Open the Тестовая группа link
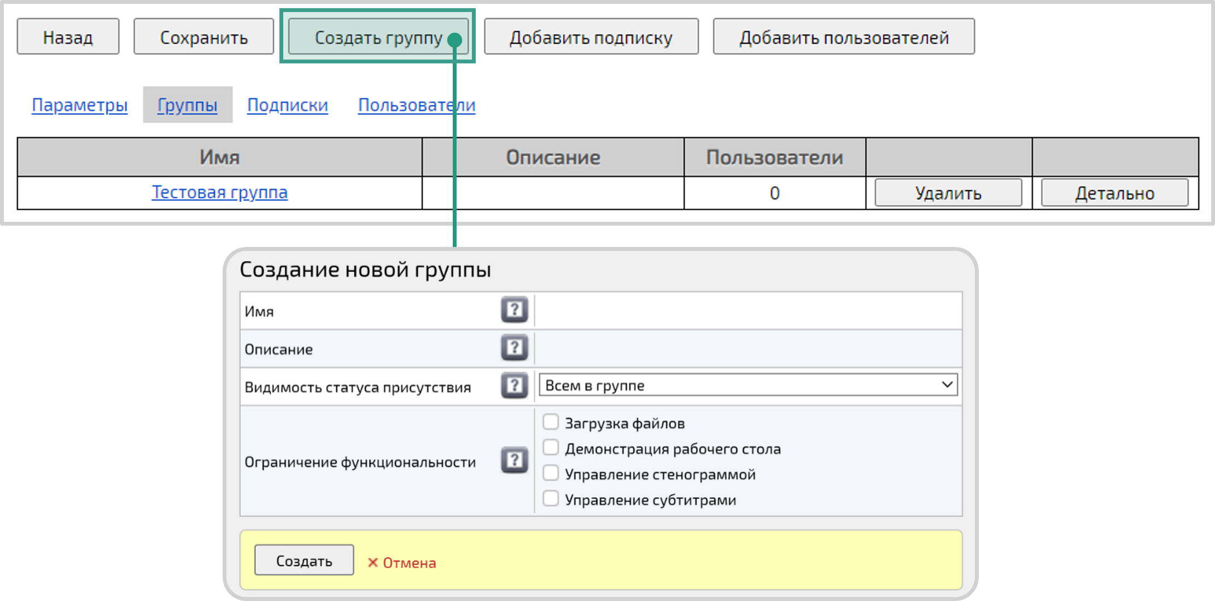Screen dimensions: 1215x601 pyautogui.click(x=219, y=192)
